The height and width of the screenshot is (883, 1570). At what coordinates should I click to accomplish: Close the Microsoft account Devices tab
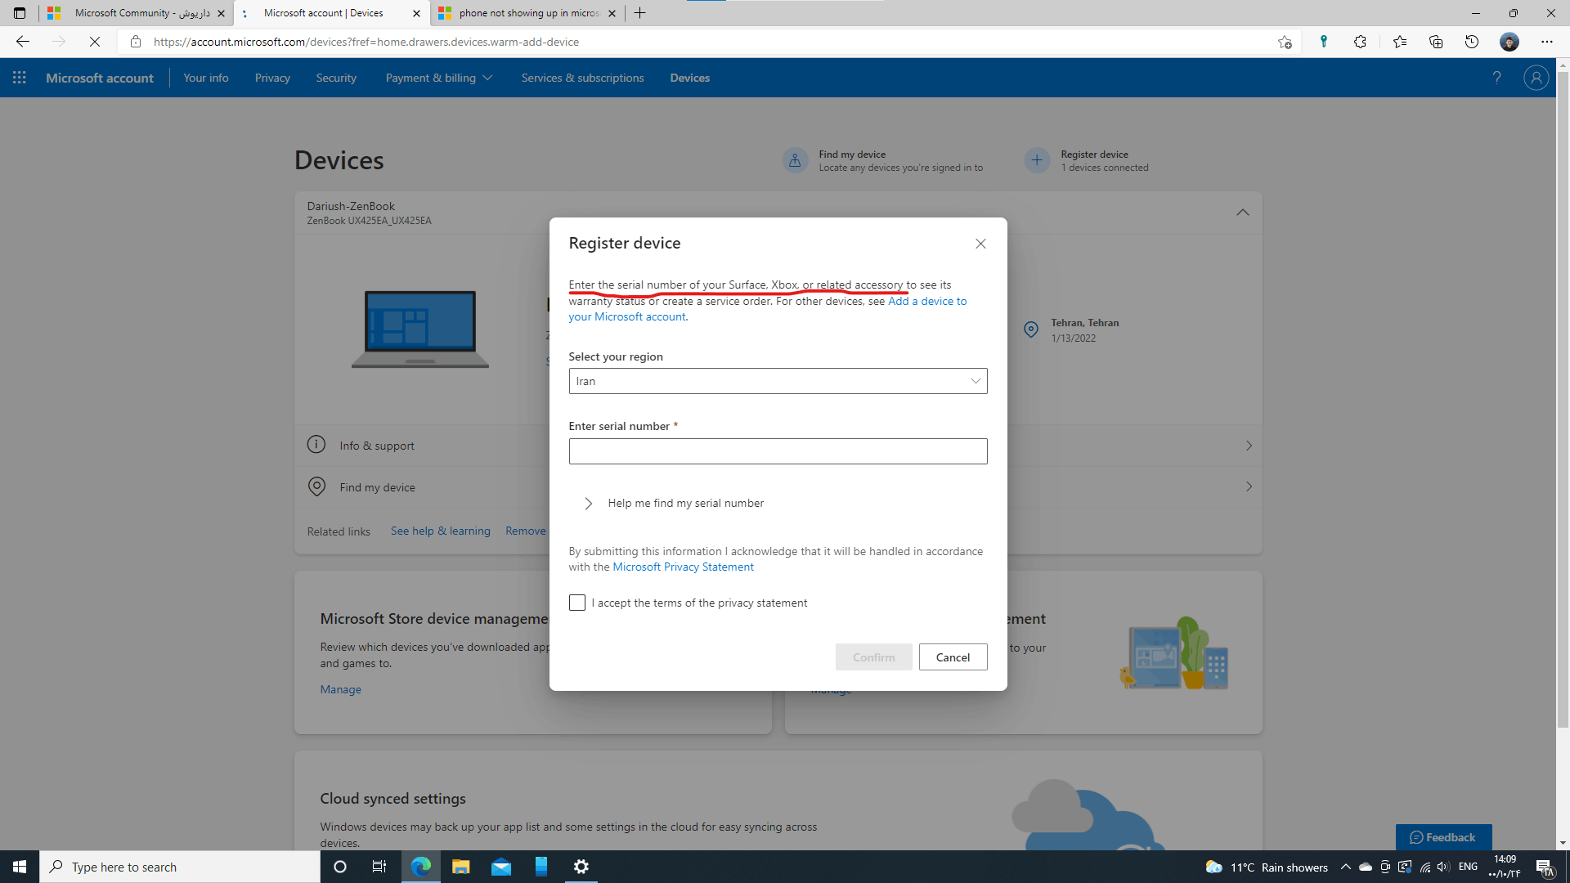[x=416, y=13]
